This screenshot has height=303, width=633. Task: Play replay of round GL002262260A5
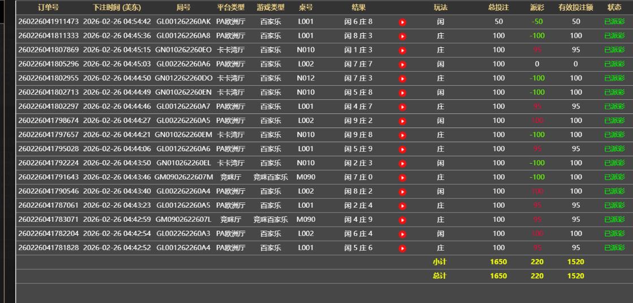(402, 121)
